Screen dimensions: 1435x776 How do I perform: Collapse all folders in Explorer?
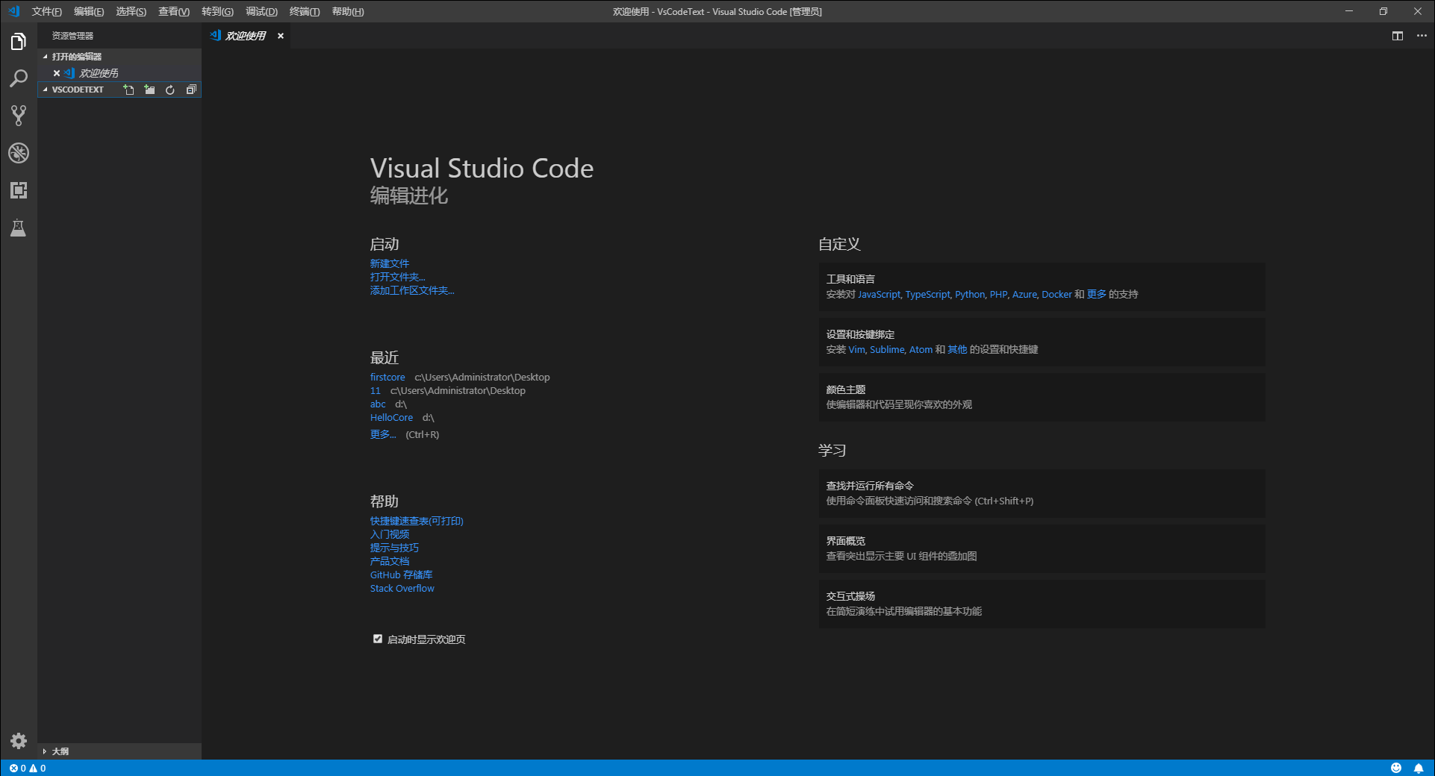coord(191,90)
